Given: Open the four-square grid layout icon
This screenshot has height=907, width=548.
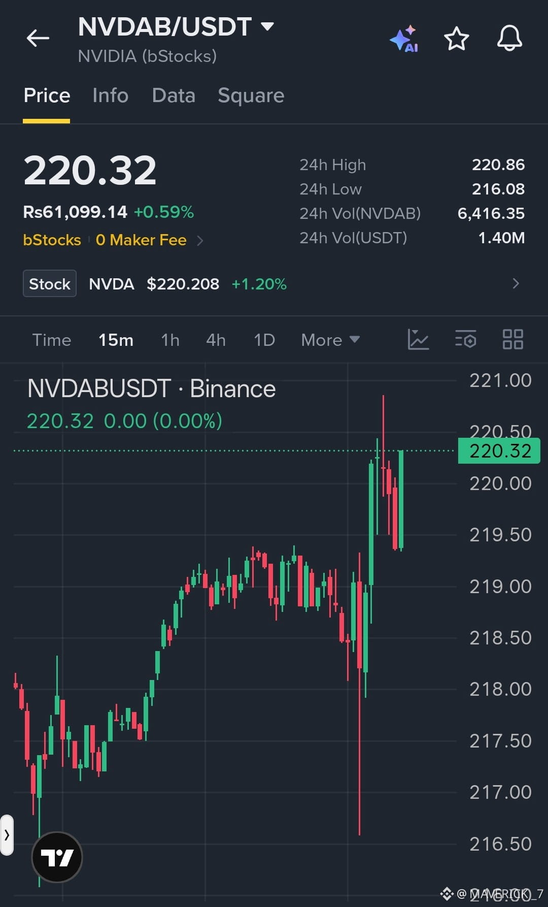Looking at the screenshot, I should pos(512,339).
